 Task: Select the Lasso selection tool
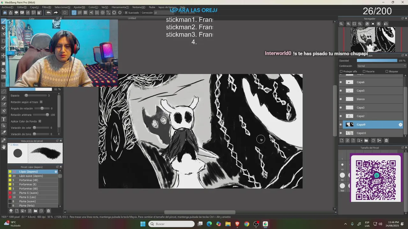click(x=4, y=91)
